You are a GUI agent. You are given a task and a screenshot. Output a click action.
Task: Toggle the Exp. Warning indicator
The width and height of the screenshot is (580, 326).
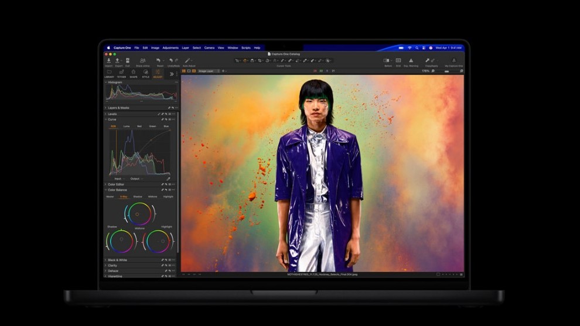point(411,60)
